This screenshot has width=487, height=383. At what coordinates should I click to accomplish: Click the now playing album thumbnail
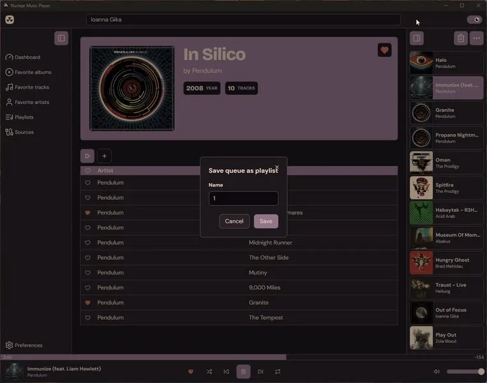click(14, 372)
